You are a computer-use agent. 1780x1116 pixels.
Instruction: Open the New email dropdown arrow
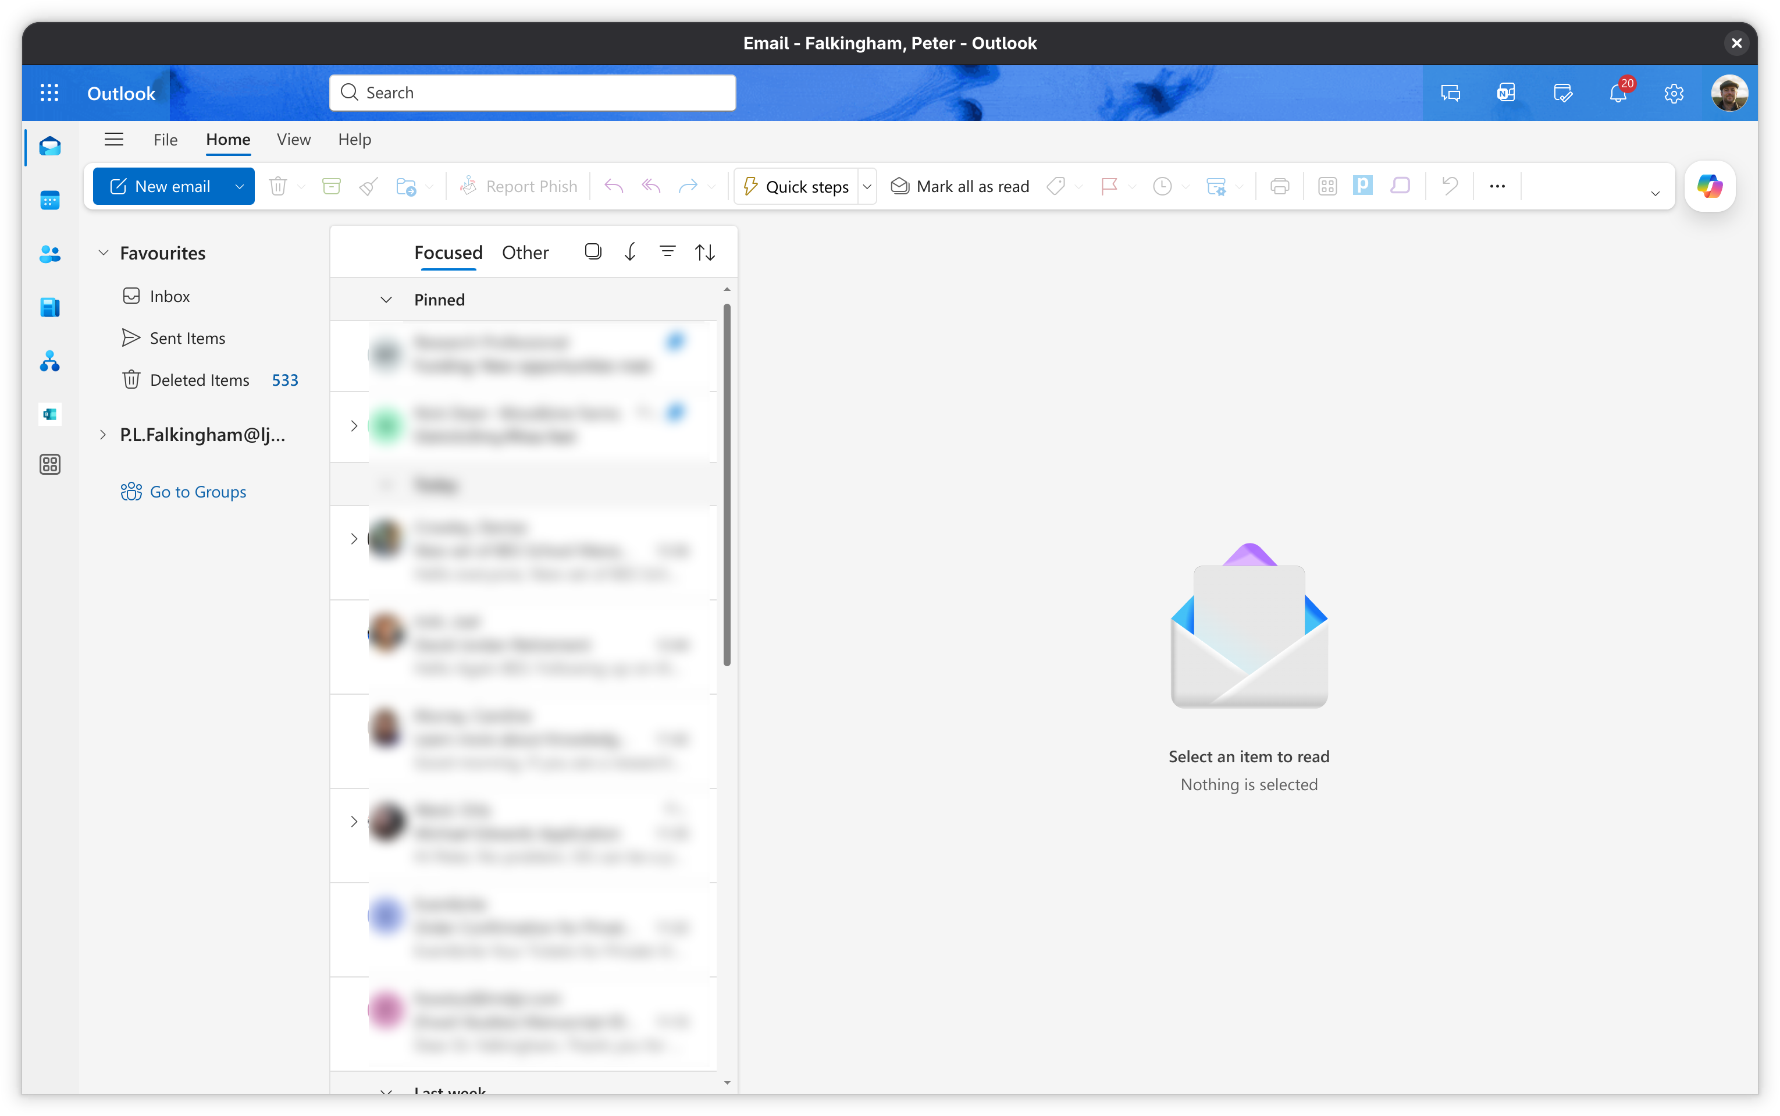point(239,186)
